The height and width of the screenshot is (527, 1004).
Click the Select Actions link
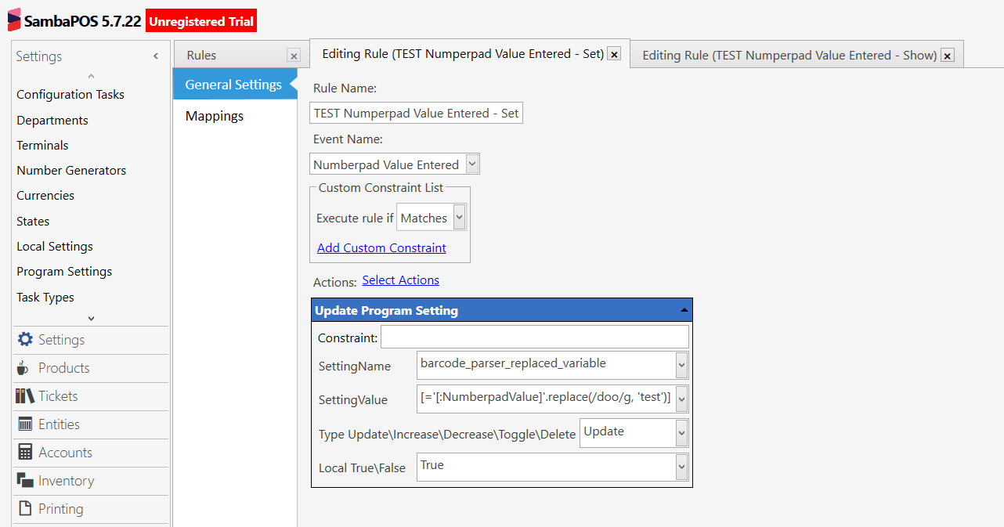[400, 280]
